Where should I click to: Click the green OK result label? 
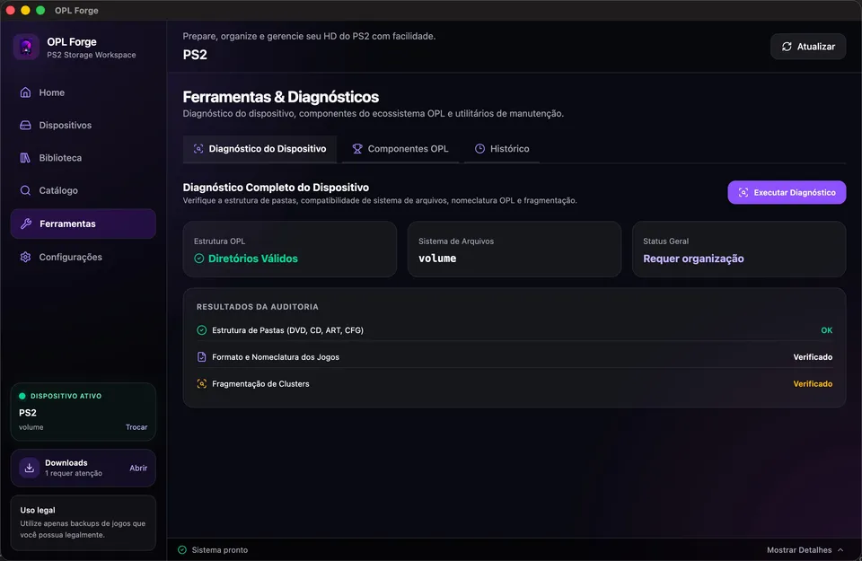click(x=826, y=330)
